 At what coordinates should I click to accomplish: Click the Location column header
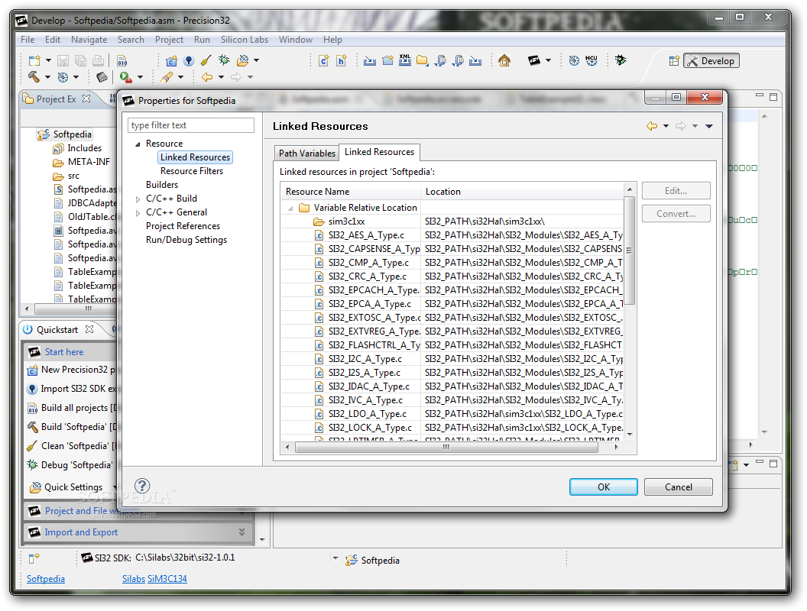tap(523, 192)
